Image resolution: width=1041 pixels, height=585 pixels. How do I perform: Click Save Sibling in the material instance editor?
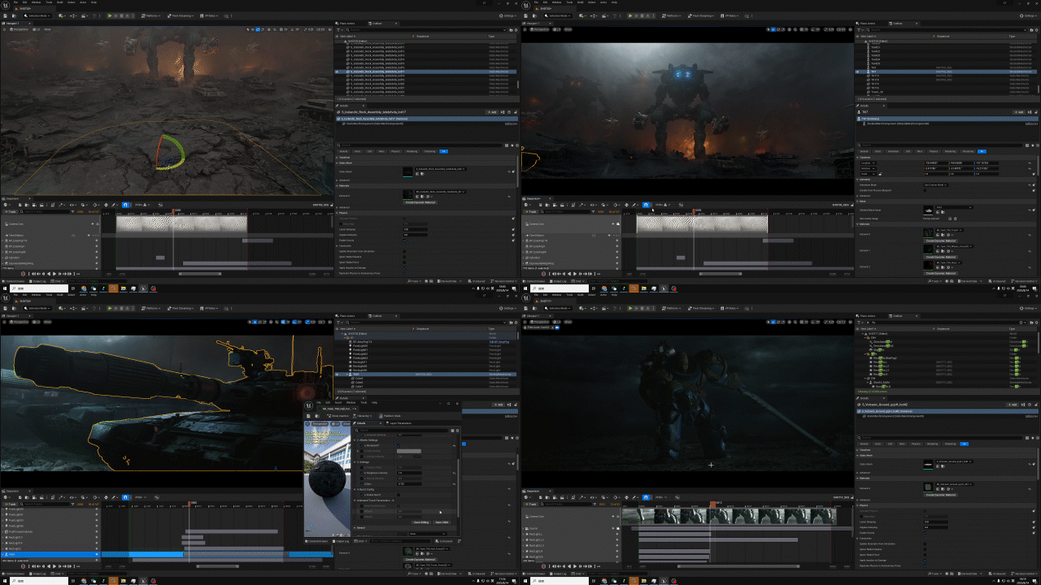pos(421,522)
